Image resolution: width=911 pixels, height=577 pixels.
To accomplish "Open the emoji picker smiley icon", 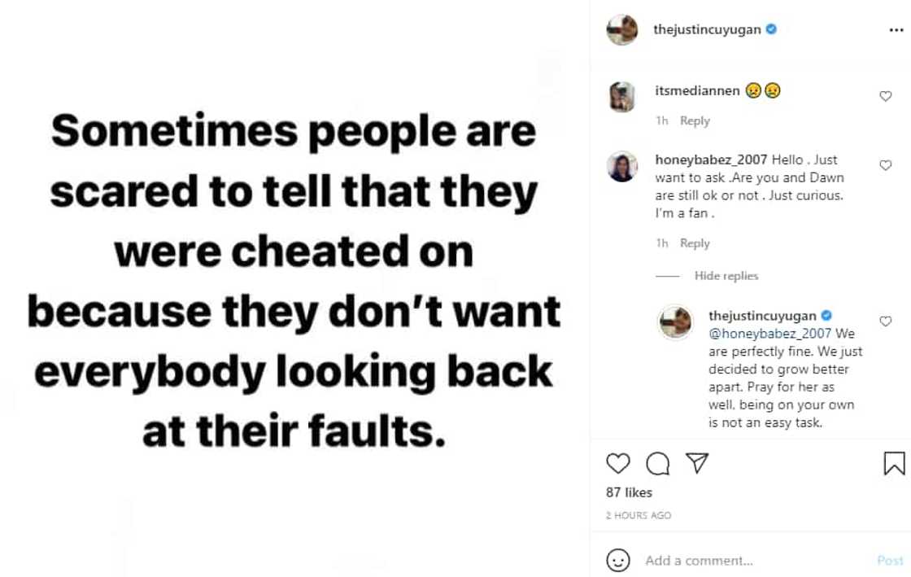I will pyautogui.click(x=618, y=560).
